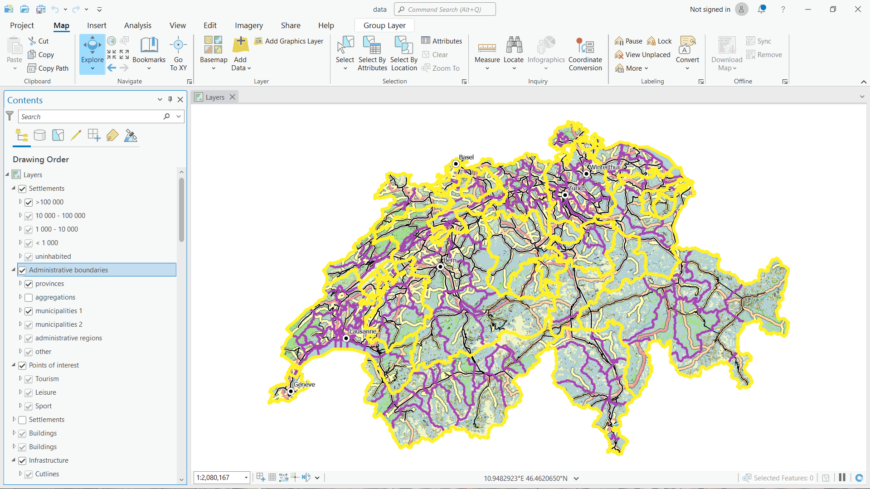Click the Contents search field
The width and height of the screenshot is (870, 489).
(91, 117)
